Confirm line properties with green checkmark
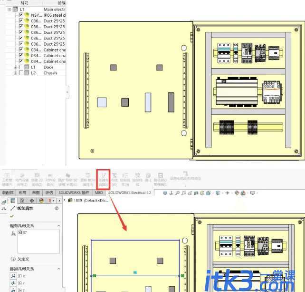305x292 pixels. [12, 216]
